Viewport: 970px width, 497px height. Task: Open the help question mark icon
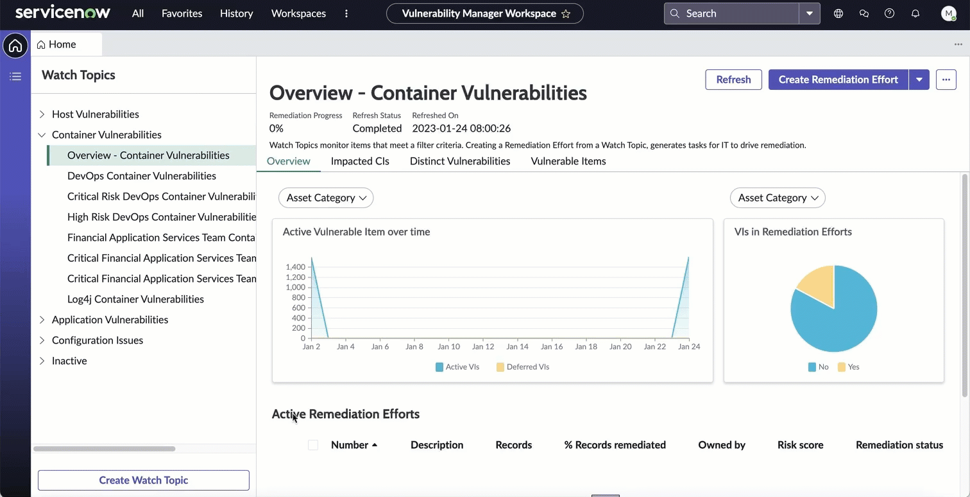(x=889, y=13)
